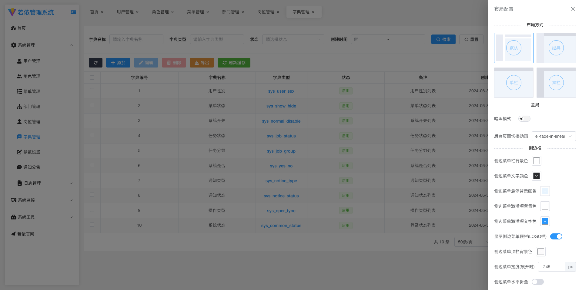Collapse the 系统管理 sidebar menu
This screenshot has height=290, width=582.
point(42,45)
